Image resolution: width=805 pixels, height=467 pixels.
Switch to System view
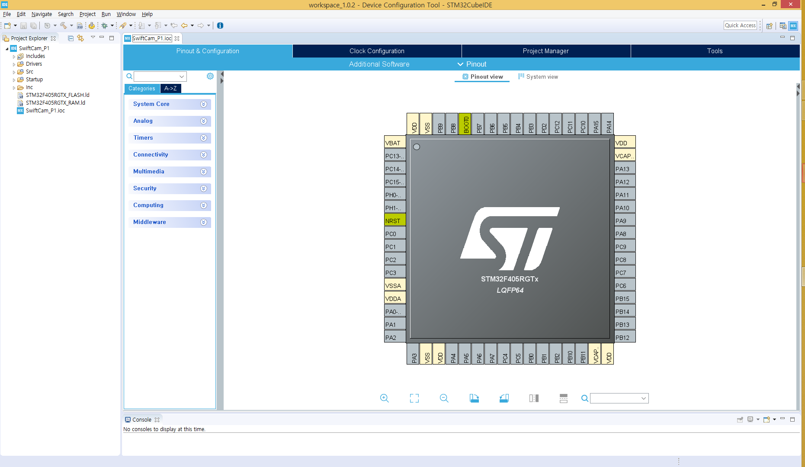click(538, 77)
